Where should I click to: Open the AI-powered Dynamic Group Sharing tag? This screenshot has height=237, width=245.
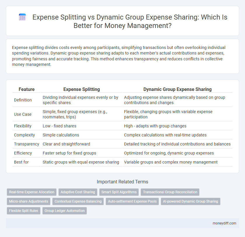[x=190, y=201]
